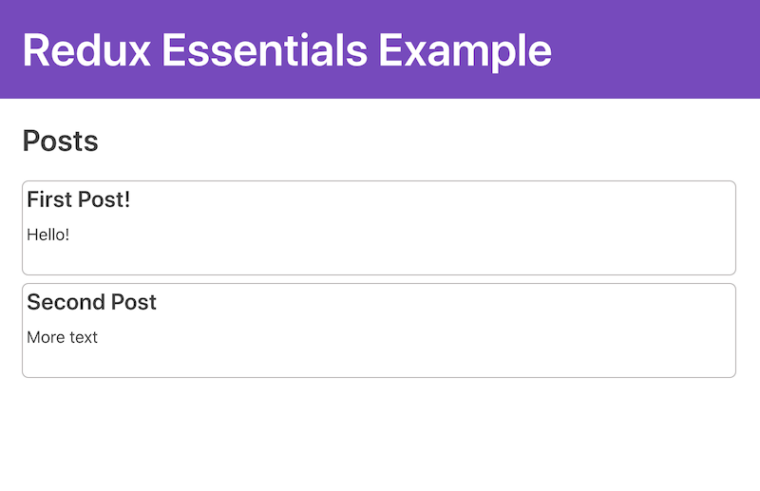Open the "First Post!" title

click(78, 199)
